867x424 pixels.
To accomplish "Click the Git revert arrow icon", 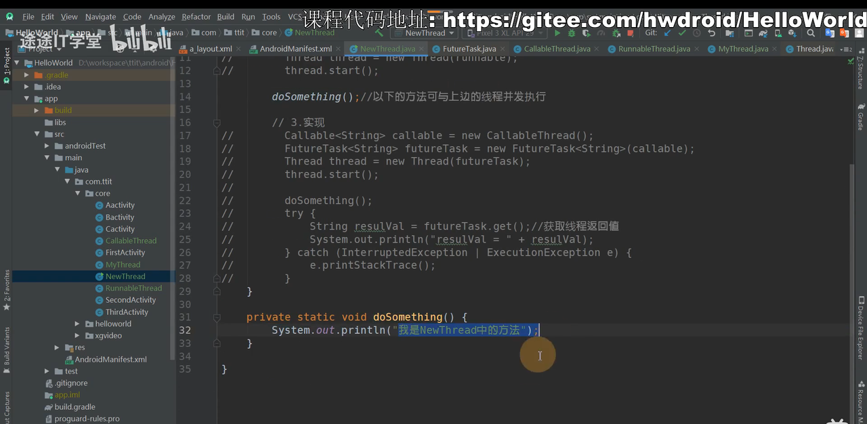I will [711, 33].
